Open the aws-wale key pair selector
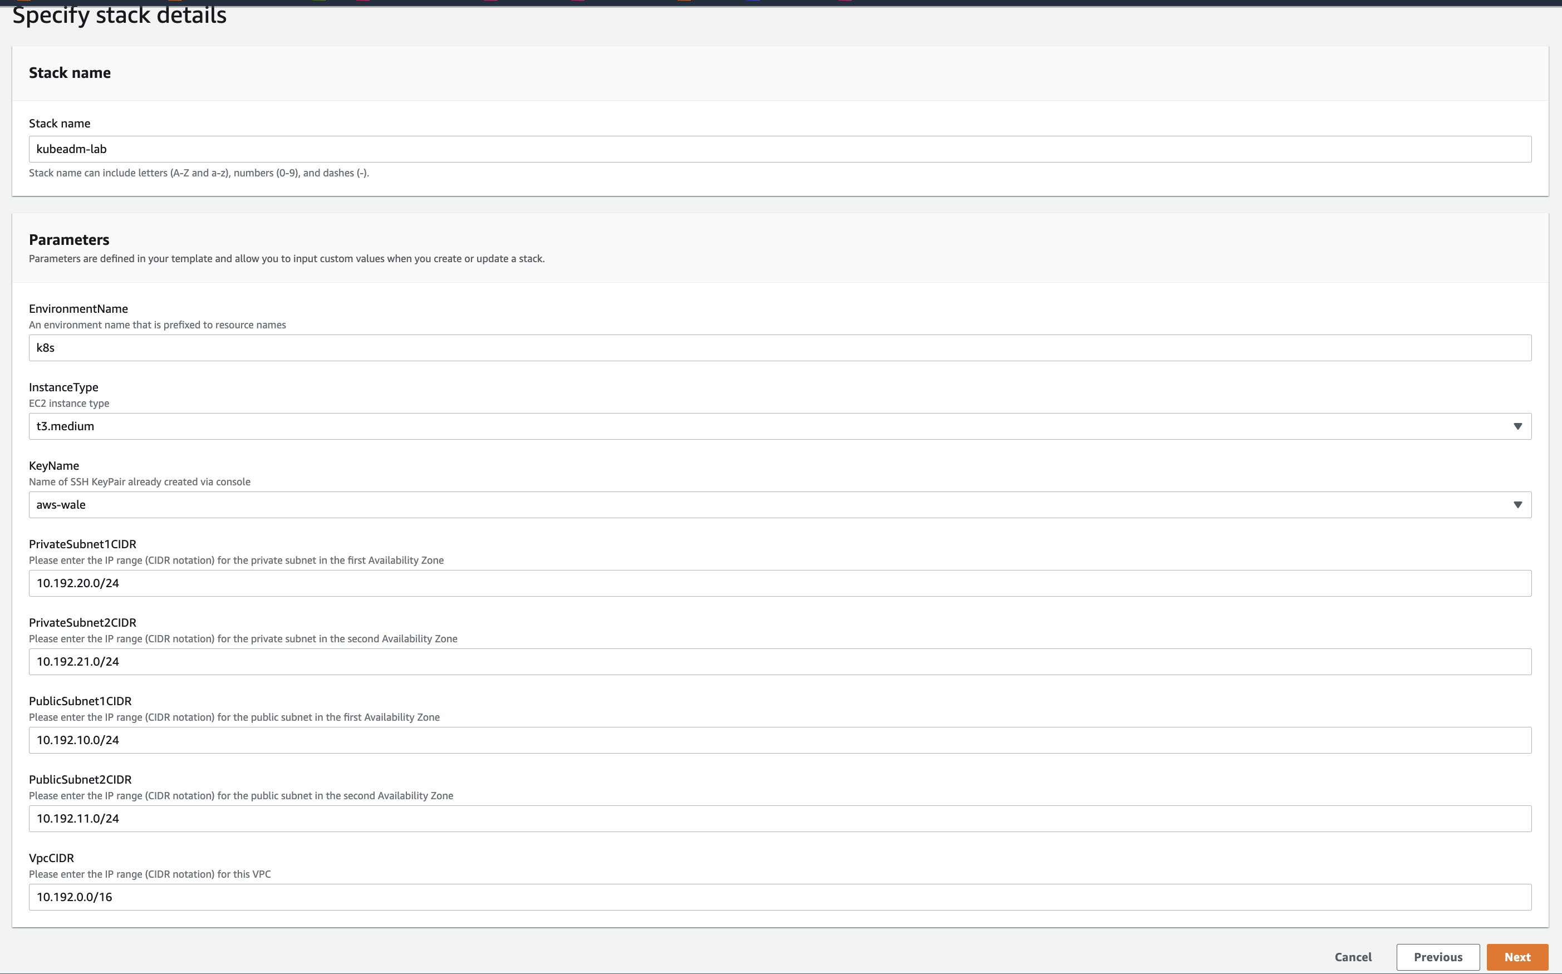 point(773,505)
